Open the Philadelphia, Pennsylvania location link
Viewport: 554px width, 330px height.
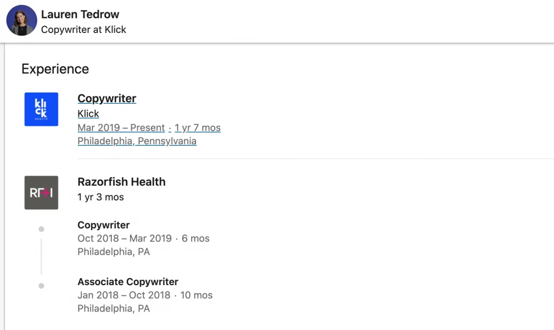pos(137,141)
